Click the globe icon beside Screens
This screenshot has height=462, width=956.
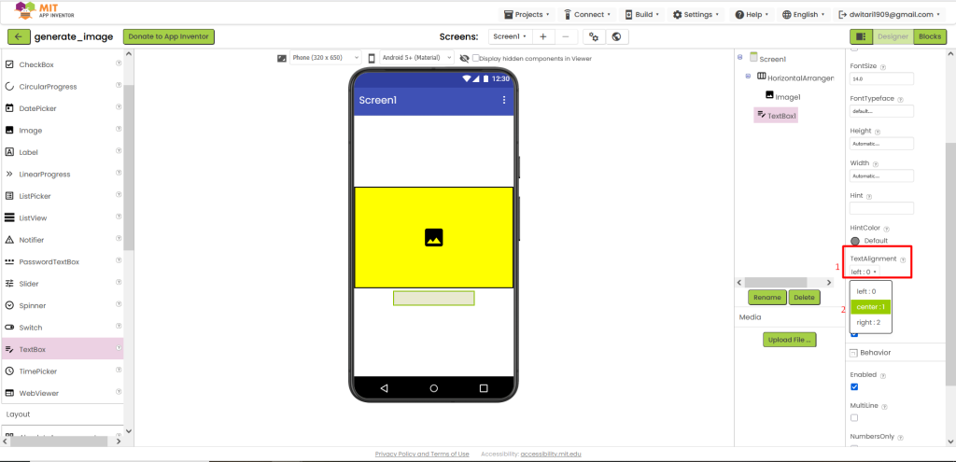coord(616,36)
